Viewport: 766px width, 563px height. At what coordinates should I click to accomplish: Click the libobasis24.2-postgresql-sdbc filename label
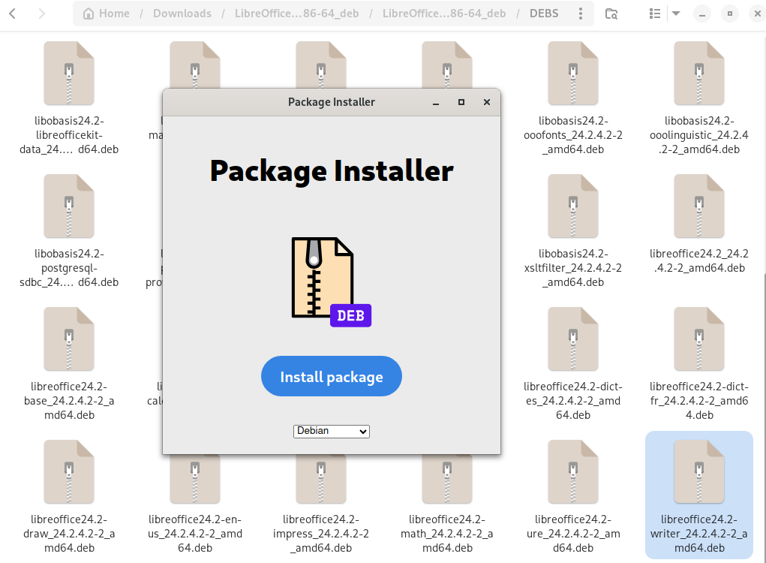(x=69, y=268)
